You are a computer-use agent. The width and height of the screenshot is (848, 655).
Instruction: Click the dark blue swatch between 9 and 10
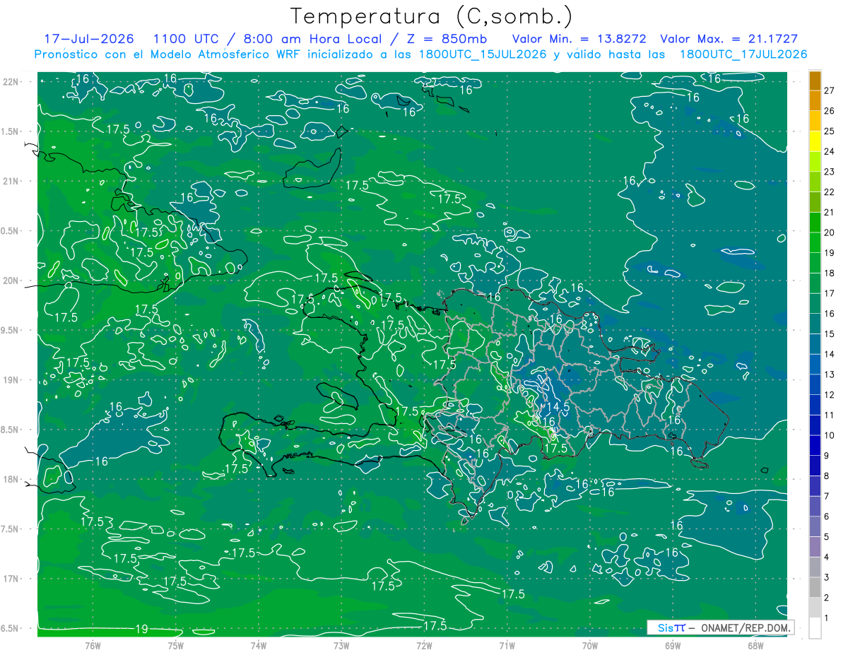click(x=815, y=446)
